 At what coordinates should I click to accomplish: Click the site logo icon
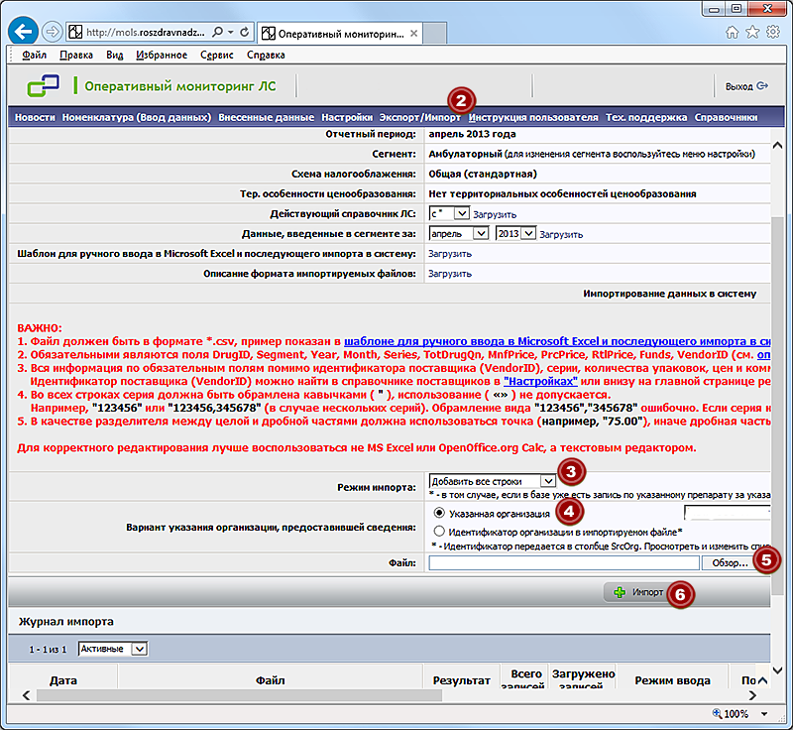43,85
